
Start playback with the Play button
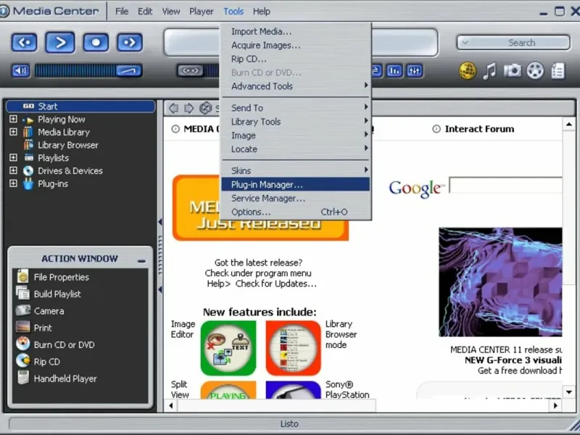pyautogui.click(x=60, y=43)
